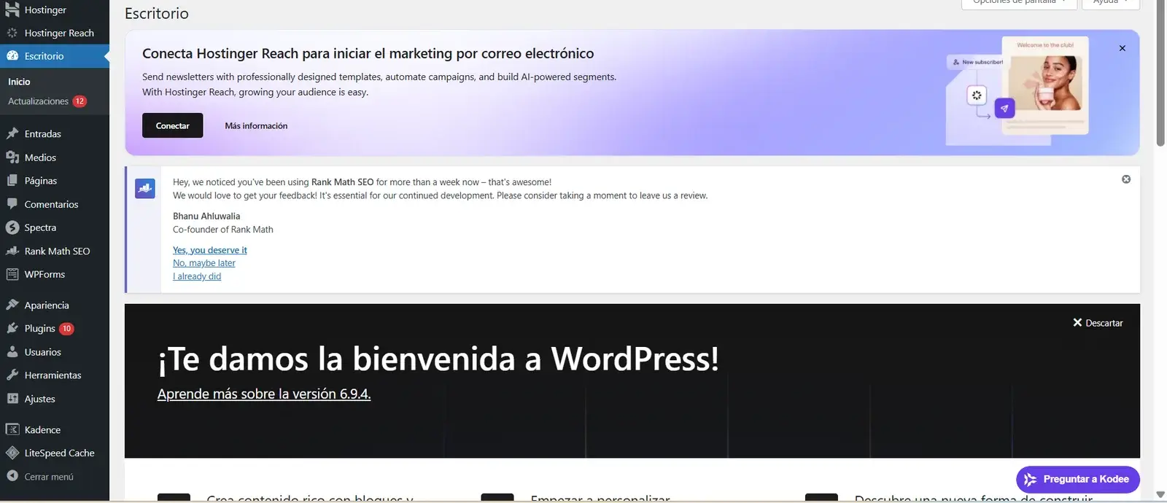Open 'Aprende más sobre la versión 6.9.4' link

click(264, 394)
